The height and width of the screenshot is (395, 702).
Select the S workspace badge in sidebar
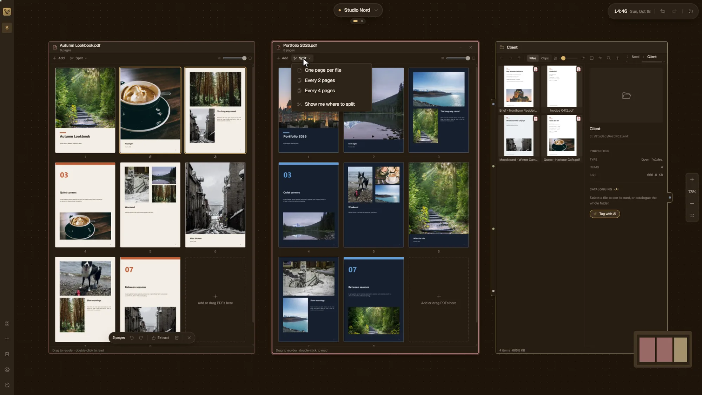tap(7, 28)
